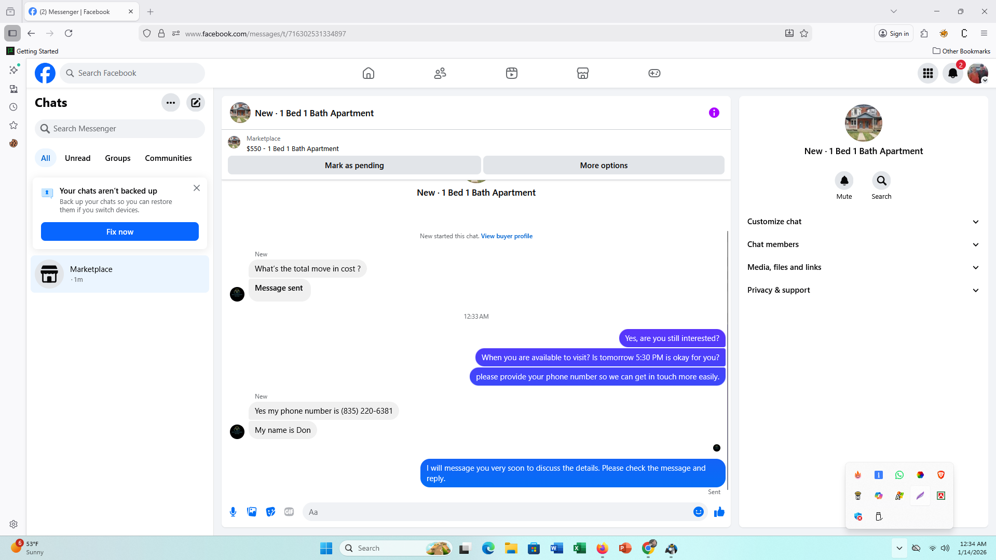Click the browser Sign in button
The width and height of the screenshot is (996, 560).
[x=894, y=33]
